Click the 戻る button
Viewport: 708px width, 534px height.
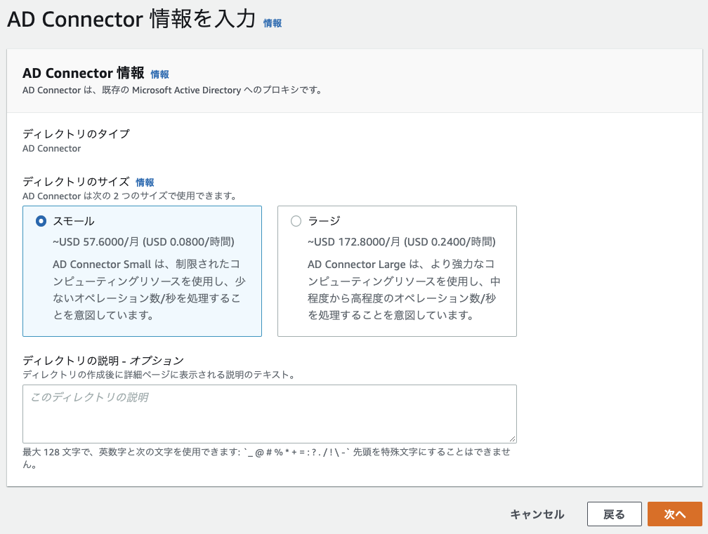[614, 514]
